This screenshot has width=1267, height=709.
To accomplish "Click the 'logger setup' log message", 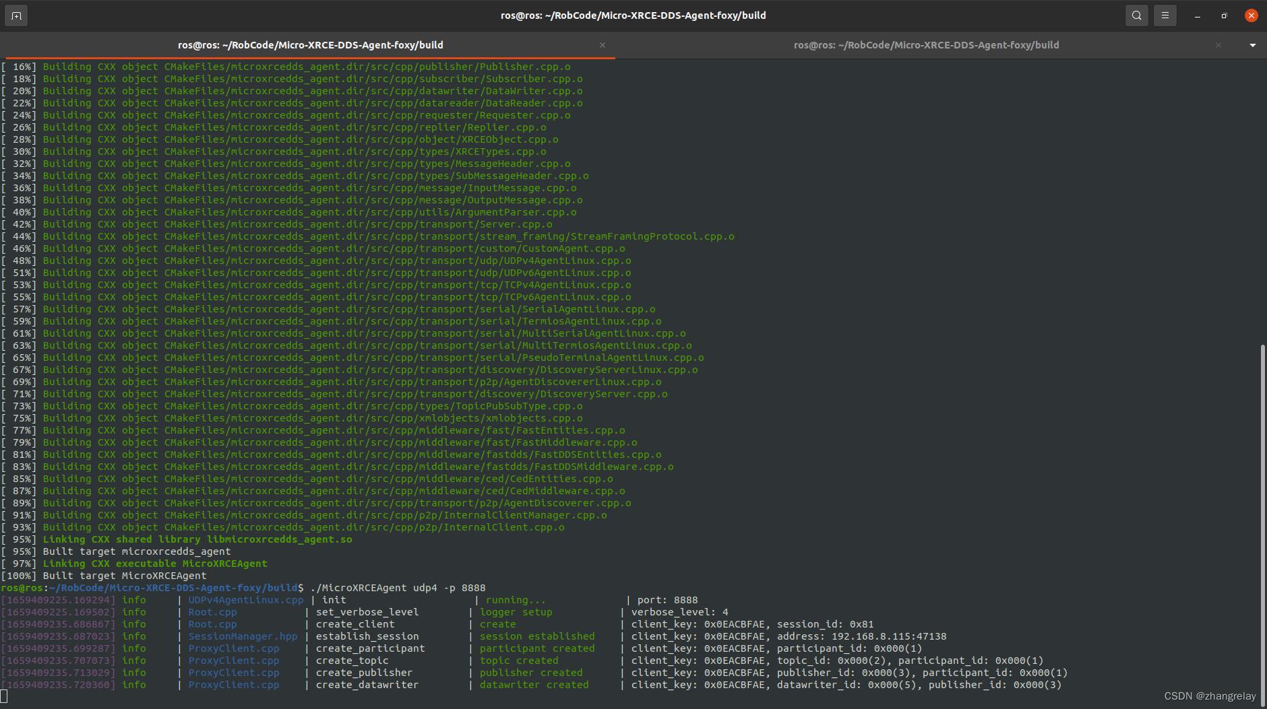I will (x=516, y=612).
